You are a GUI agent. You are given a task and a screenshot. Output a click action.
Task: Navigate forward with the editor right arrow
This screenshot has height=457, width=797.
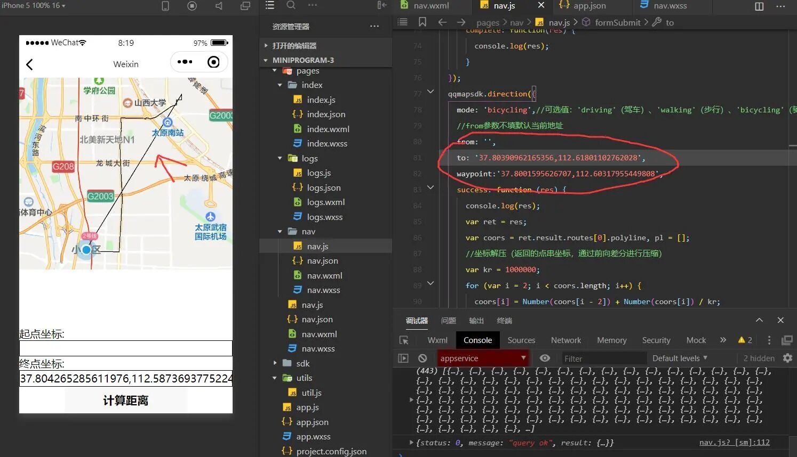(461, 22)
